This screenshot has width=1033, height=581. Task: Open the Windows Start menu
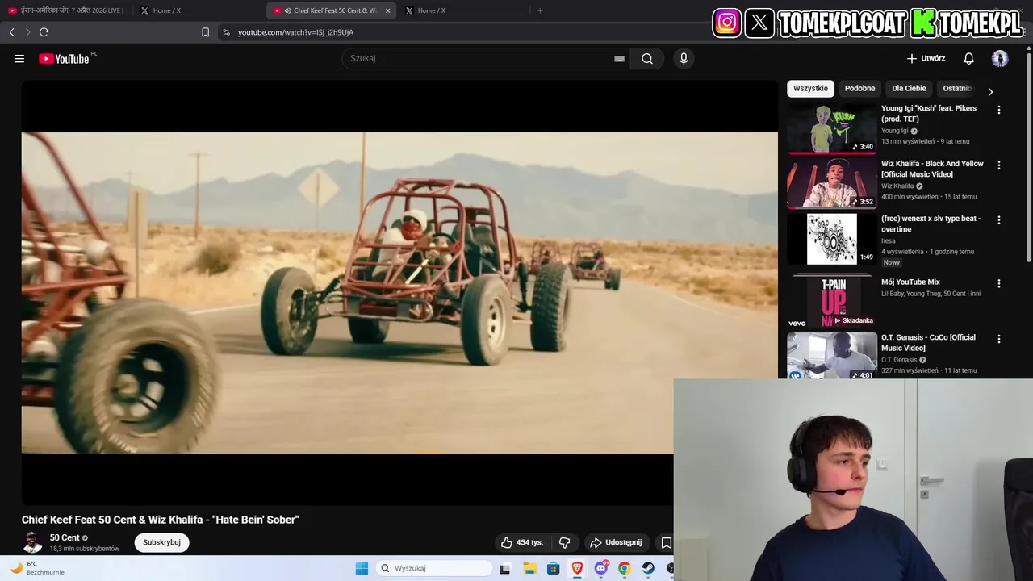pos(362,568)
